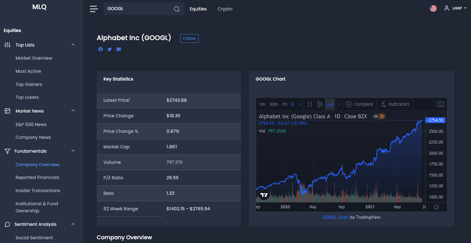Screen dimensions: 471x243
Task: Open the chart style dropdown arrow
Action: (x=339, y=104)
